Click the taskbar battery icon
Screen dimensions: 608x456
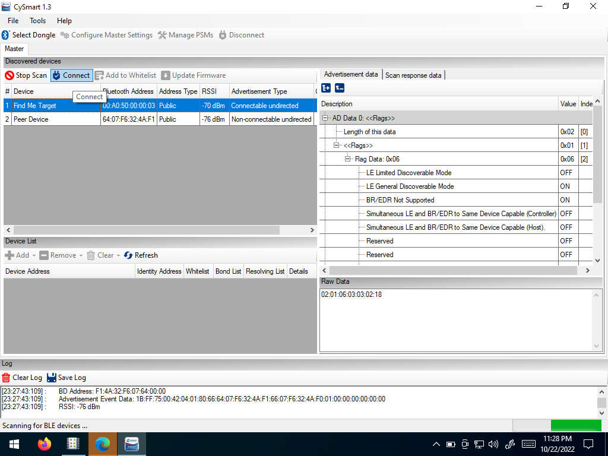coord(451,444)
